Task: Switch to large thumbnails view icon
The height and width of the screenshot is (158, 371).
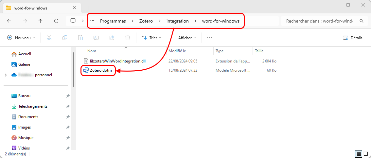Action: point(365,154)
